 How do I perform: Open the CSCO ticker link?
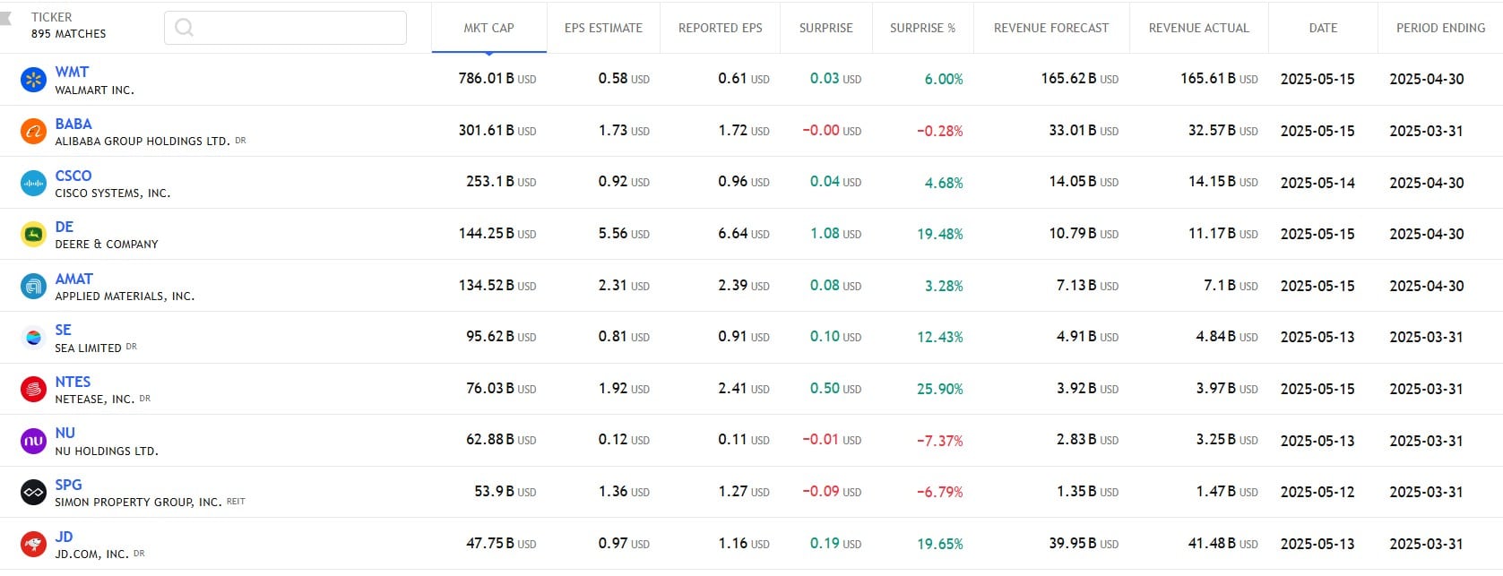[73, 176]
